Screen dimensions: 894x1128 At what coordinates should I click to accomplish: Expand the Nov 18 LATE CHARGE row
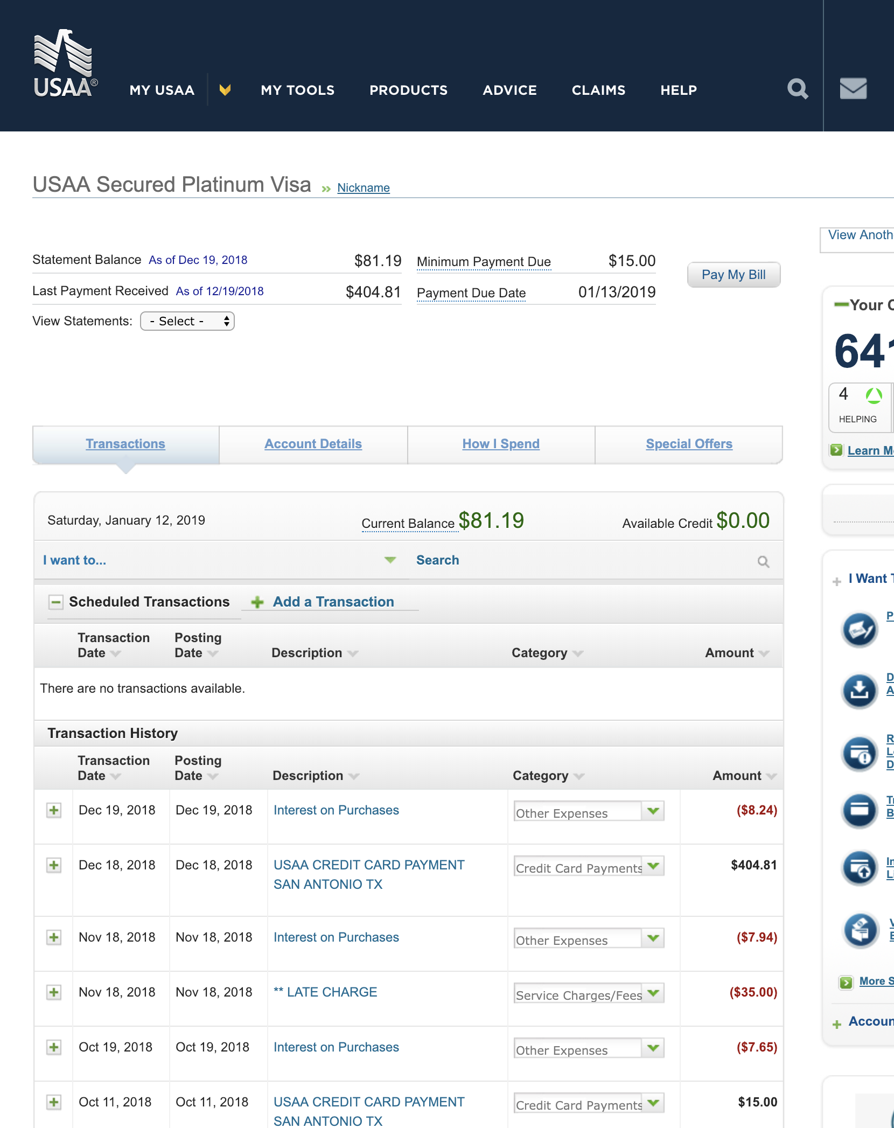[53, 992]
